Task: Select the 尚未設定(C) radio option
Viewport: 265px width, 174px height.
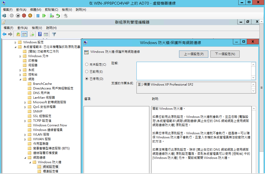Action: 87,64
